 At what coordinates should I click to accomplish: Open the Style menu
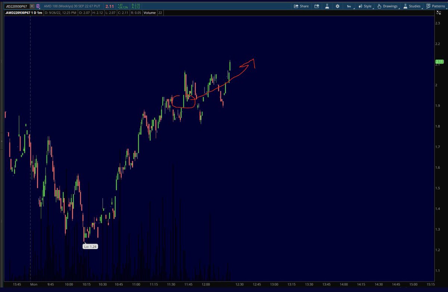click(x=365, y=6)
